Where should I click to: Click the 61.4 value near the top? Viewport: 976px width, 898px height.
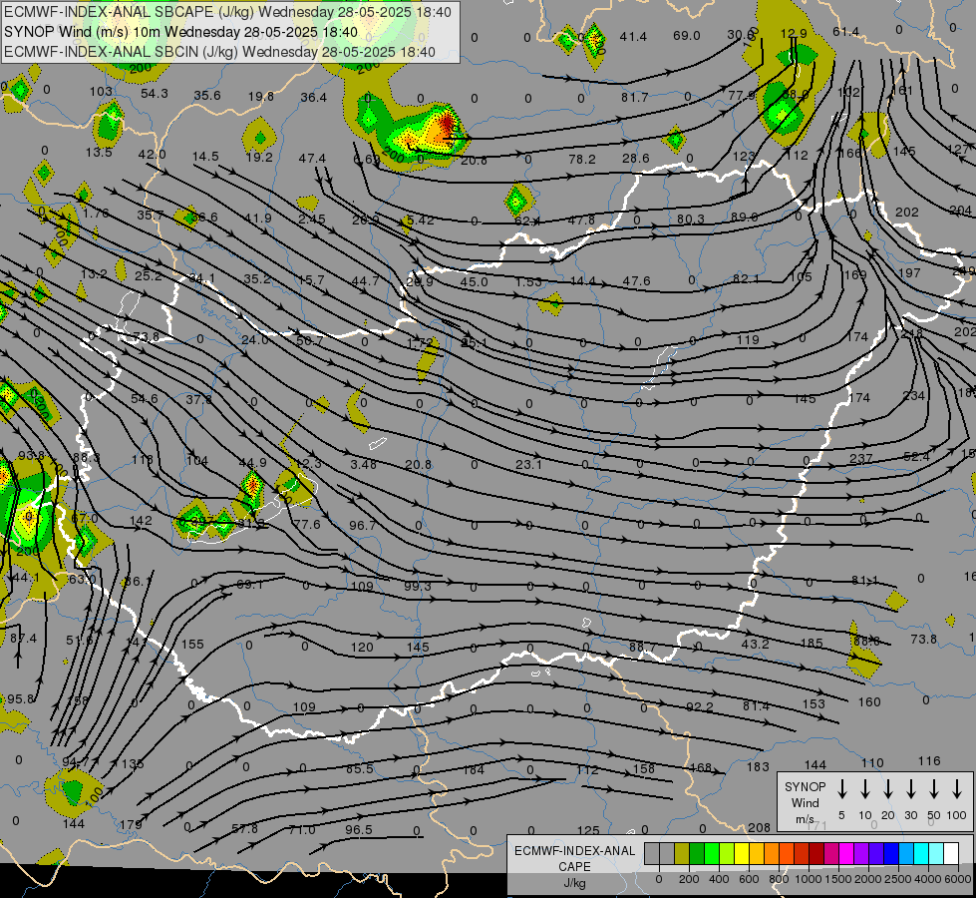(x=846, y=32)
